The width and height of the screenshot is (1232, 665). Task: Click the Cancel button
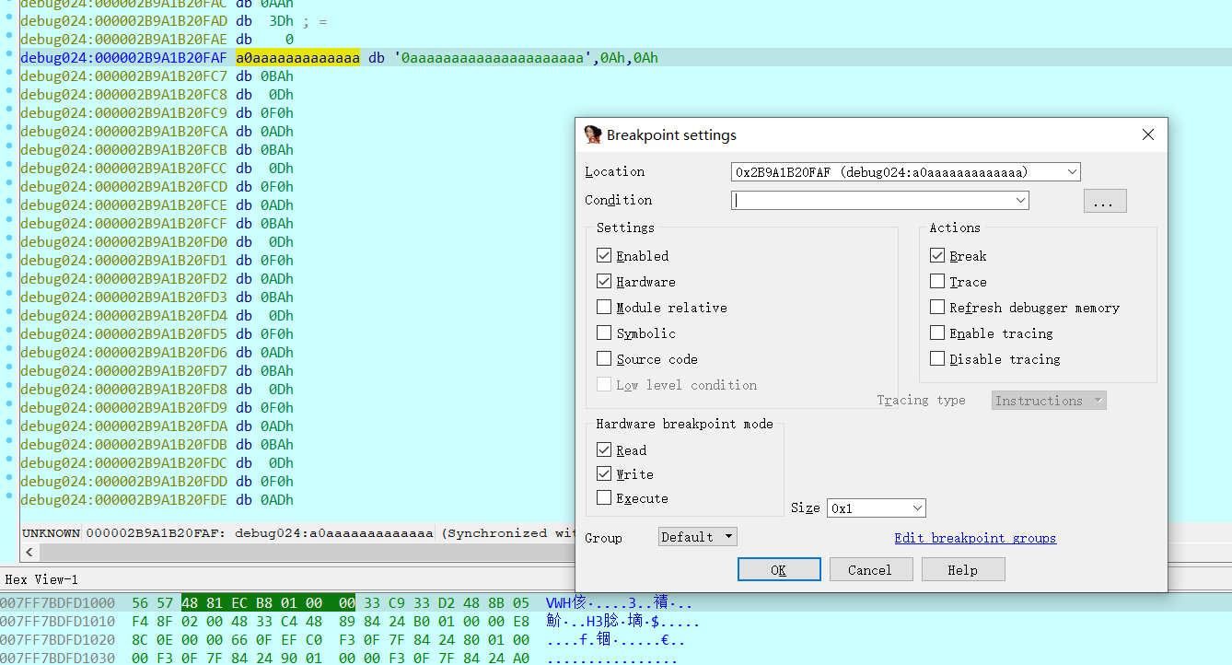click(871, 570)
